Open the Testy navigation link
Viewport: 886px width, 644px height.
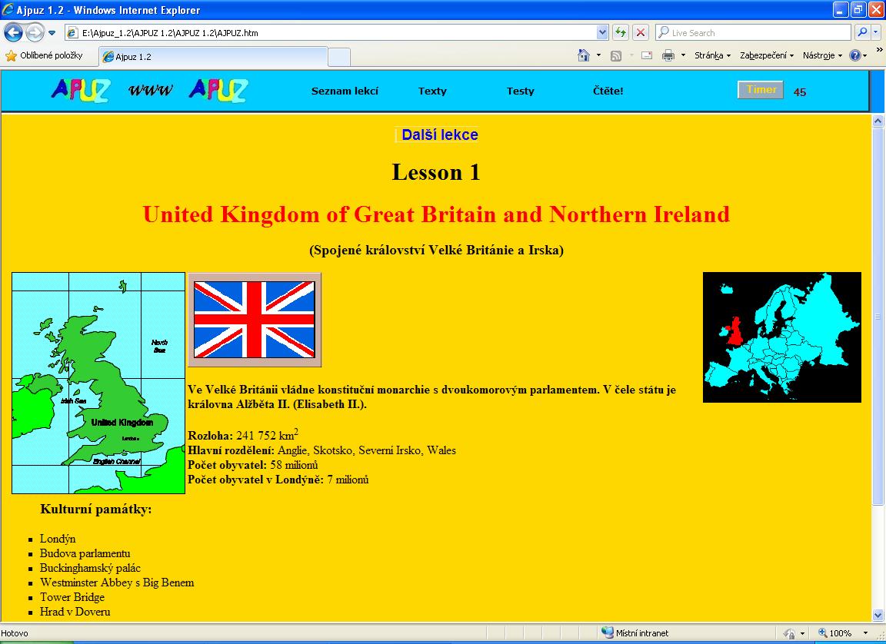(x=521, y=91)
